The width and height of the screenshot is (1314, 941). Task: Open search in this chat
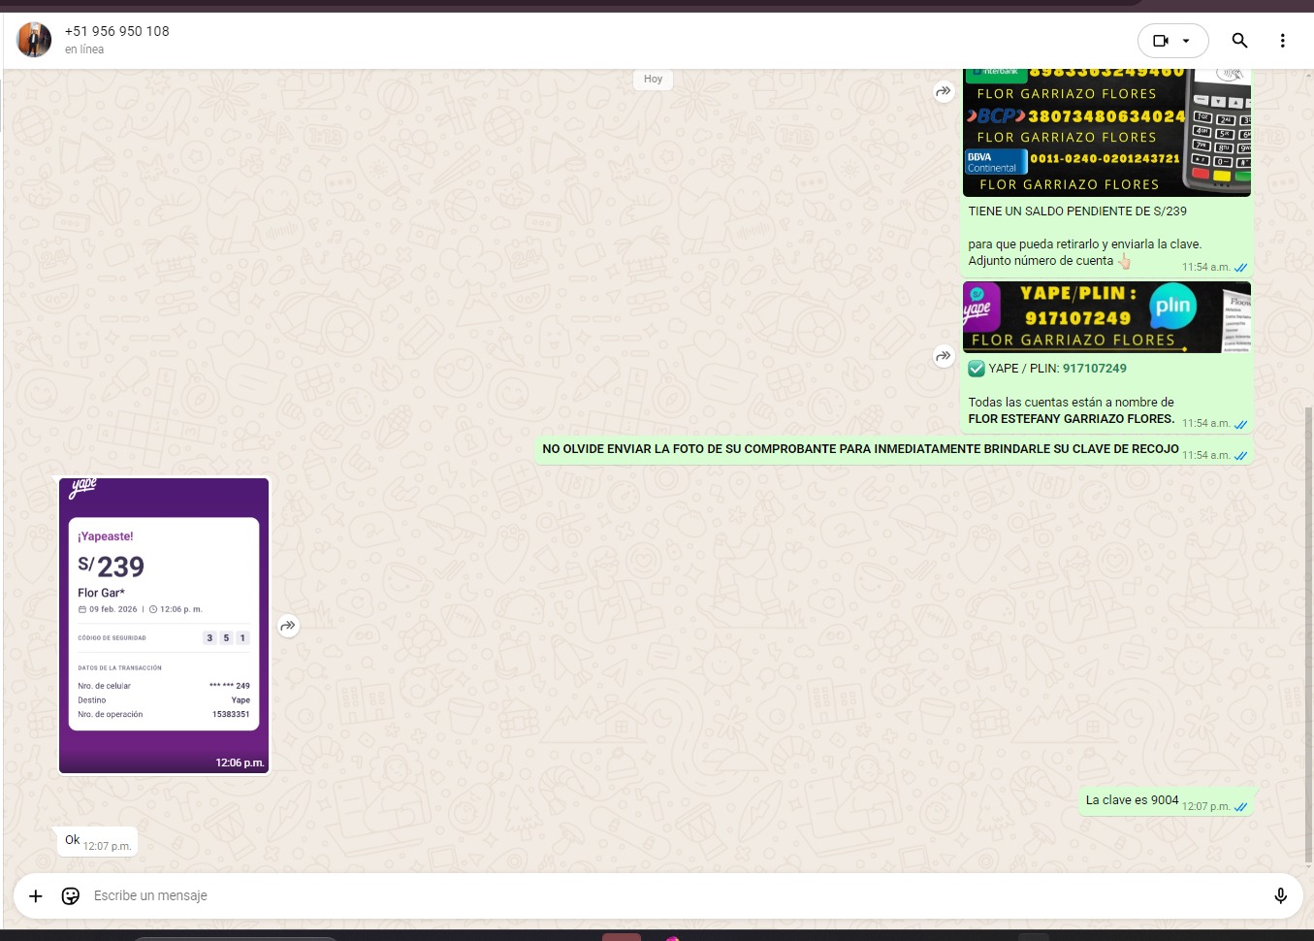tap(1239, 41)
